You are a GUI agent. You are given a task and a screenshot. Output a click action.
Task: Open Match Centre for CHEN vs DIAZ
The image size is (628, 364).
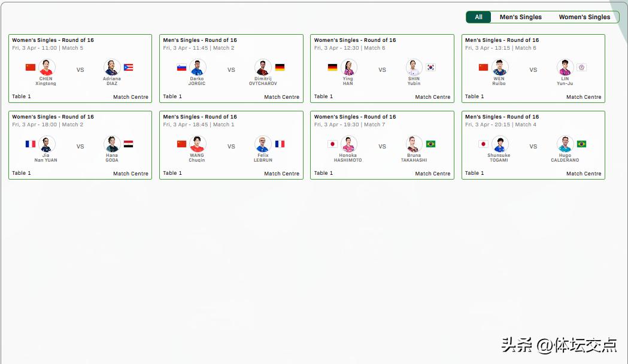[x=131, y=97]
